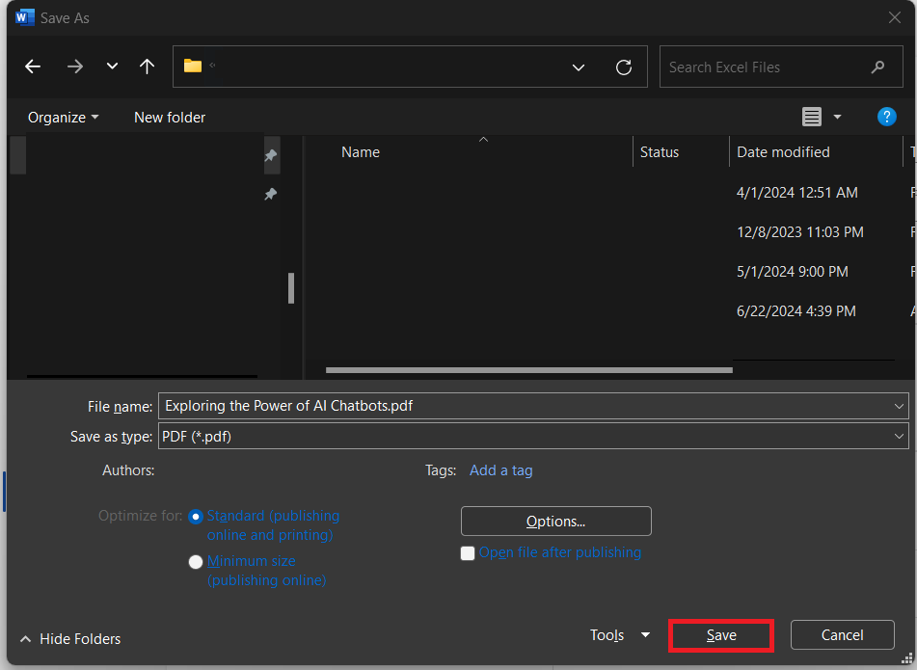Image resolution: width=917 pixels, height=670 pixels.
Task: Click the navigation pane vertical scrollbar
Action: [291, 288]
